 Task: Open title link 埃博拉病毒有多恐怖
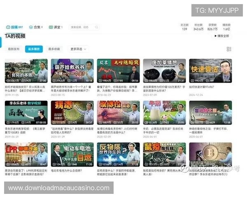point(117,131)
